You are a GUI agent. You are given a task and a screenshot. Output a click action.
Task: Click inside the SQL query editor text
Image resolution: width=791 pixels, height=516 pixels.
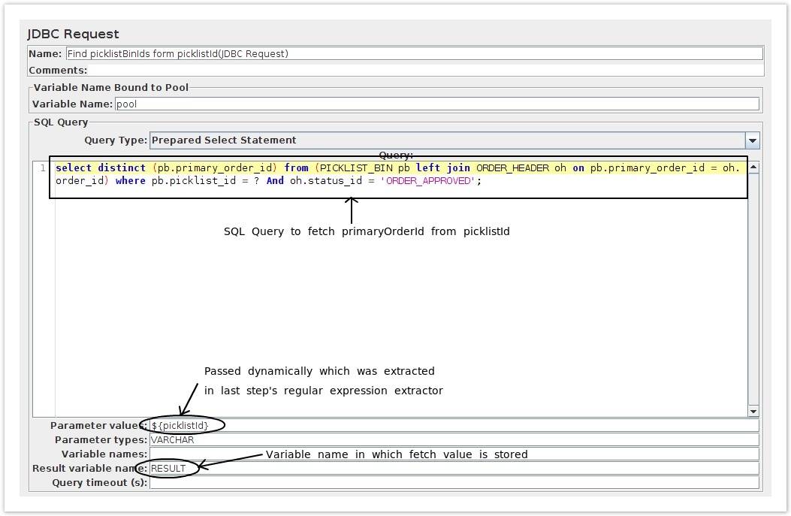[x=397, y=174]
